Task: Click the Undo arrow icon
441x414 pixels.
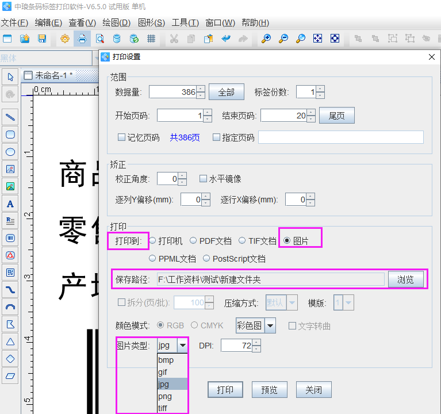Action: pyautogui.click(x=226, y=39)
